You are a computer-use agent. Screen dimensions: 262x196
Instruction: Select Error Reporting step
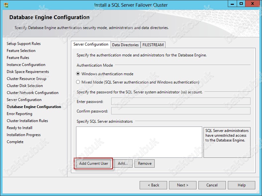click(x=19, y=114)
